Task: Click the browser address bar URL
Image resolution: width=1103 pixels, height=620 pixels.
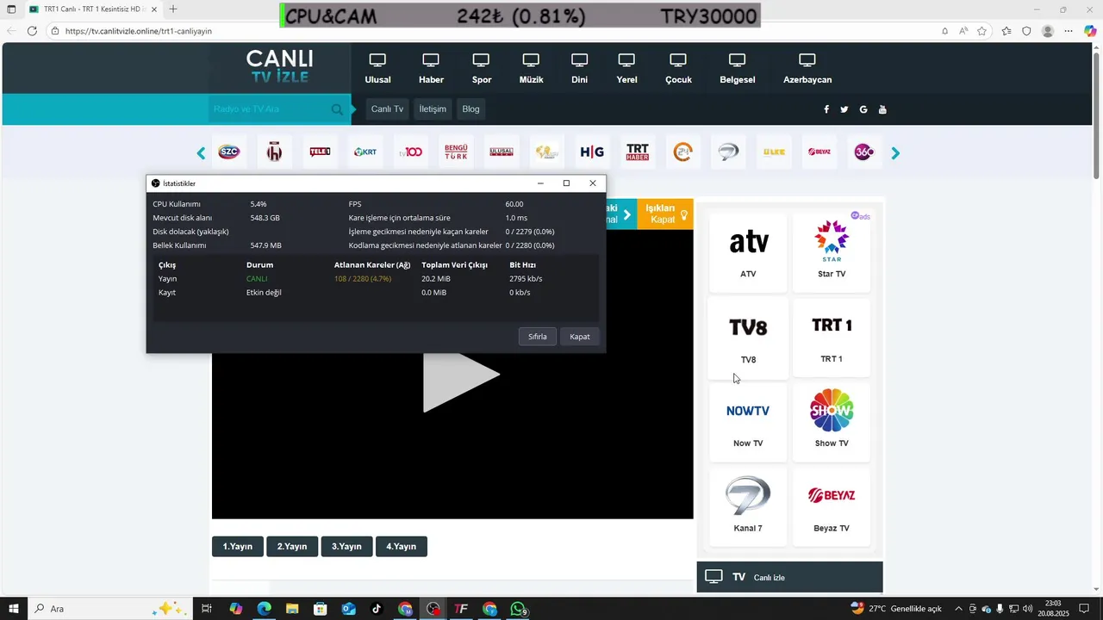Action: point(139,31)
